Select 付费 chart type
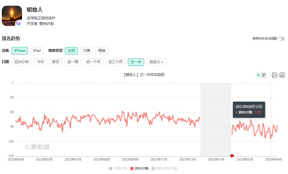Screen dimensions: 288x174 point(87,51)
